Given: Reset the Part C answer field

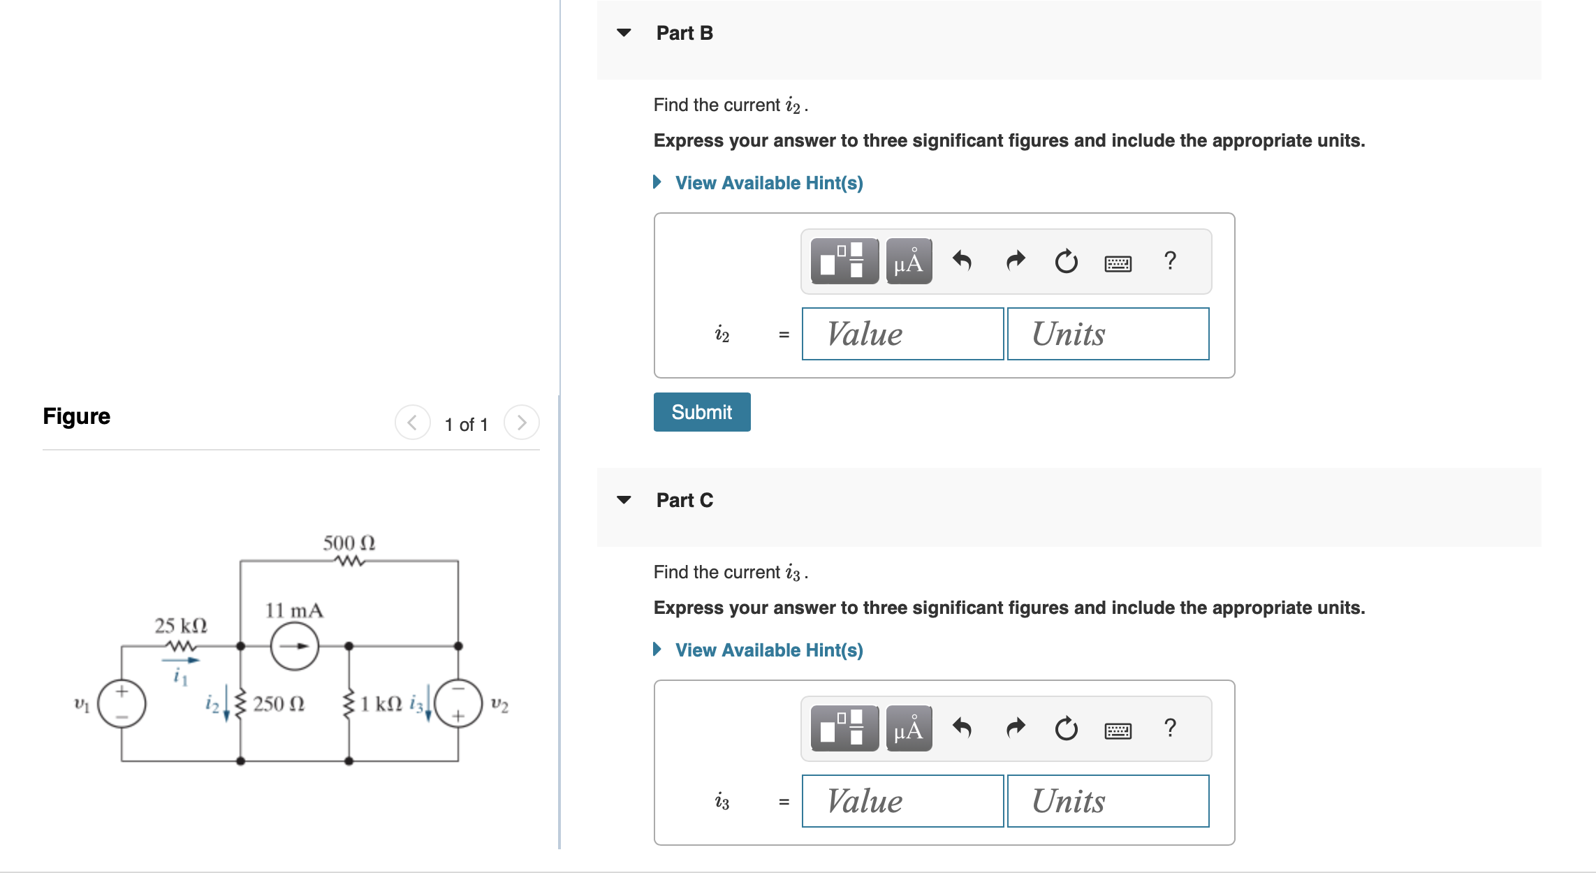Looking at the screenshot, I should [x=1066, y=728].
